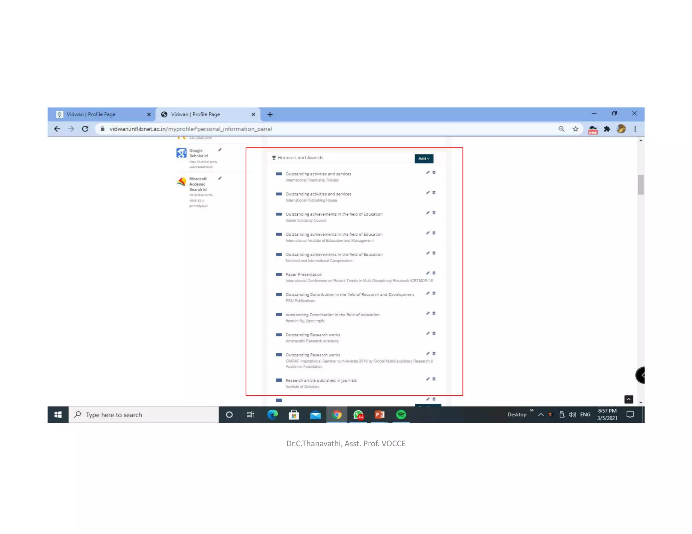Click the Type here to search box
Image resolution: width=692 pixels, height=534 pixels.
click(x=144, y=415)
